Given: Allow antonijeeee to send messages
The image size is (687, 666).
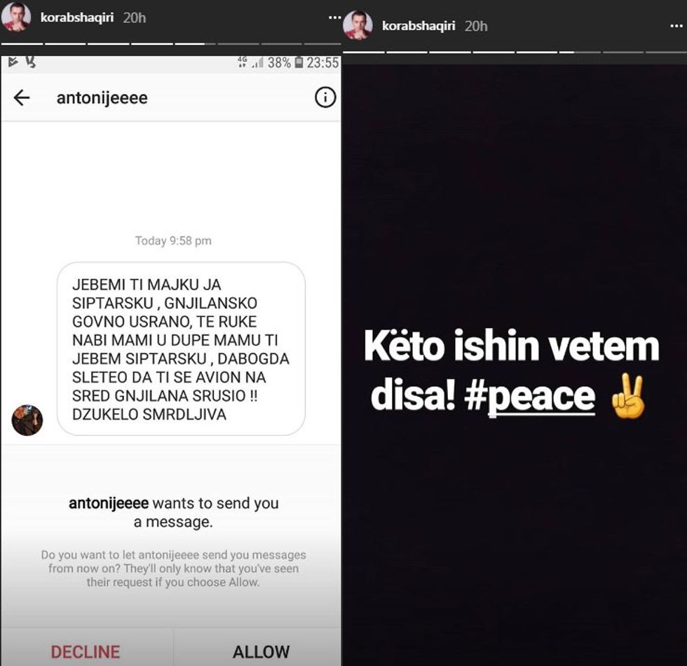Looking at the screenshot, I should (x=261, y=651).
